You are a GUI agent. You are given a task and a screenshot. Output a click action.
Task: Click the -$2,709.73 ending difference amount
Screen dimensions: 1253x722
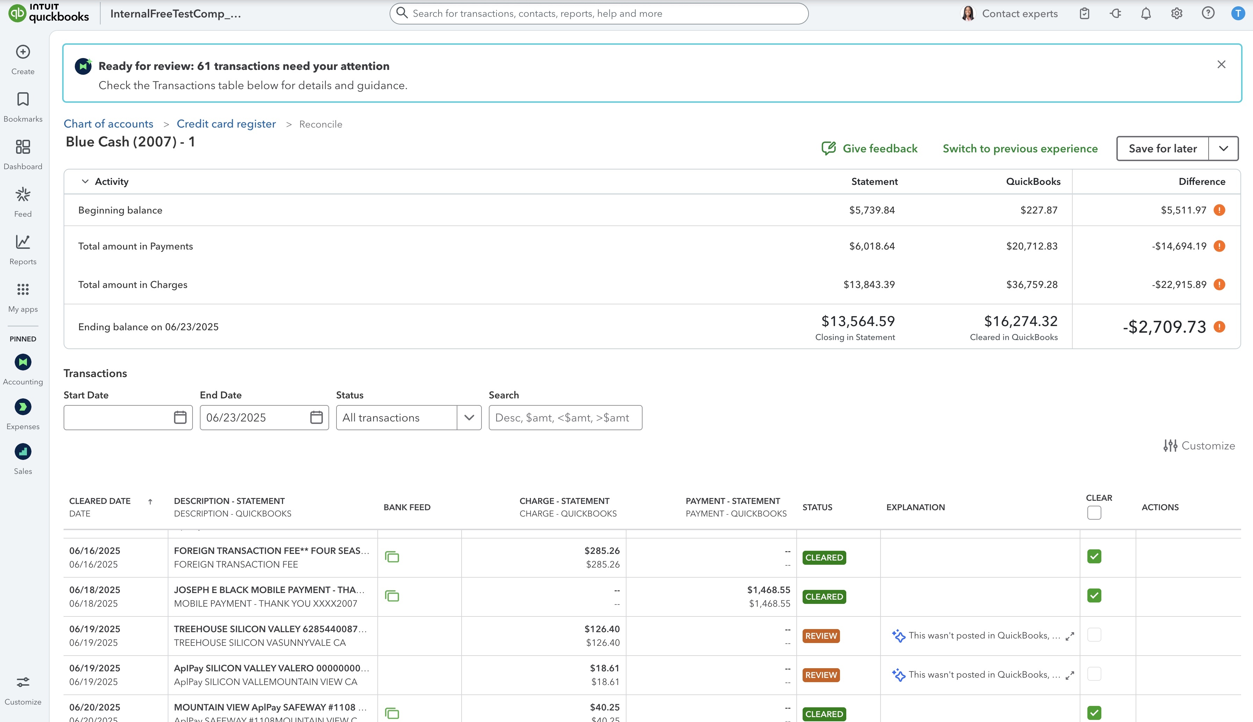[1164, 327]
